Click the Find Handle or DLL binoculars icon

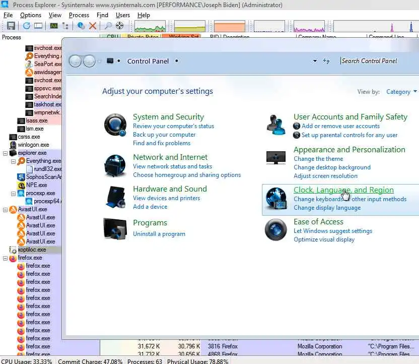(108, 26)
